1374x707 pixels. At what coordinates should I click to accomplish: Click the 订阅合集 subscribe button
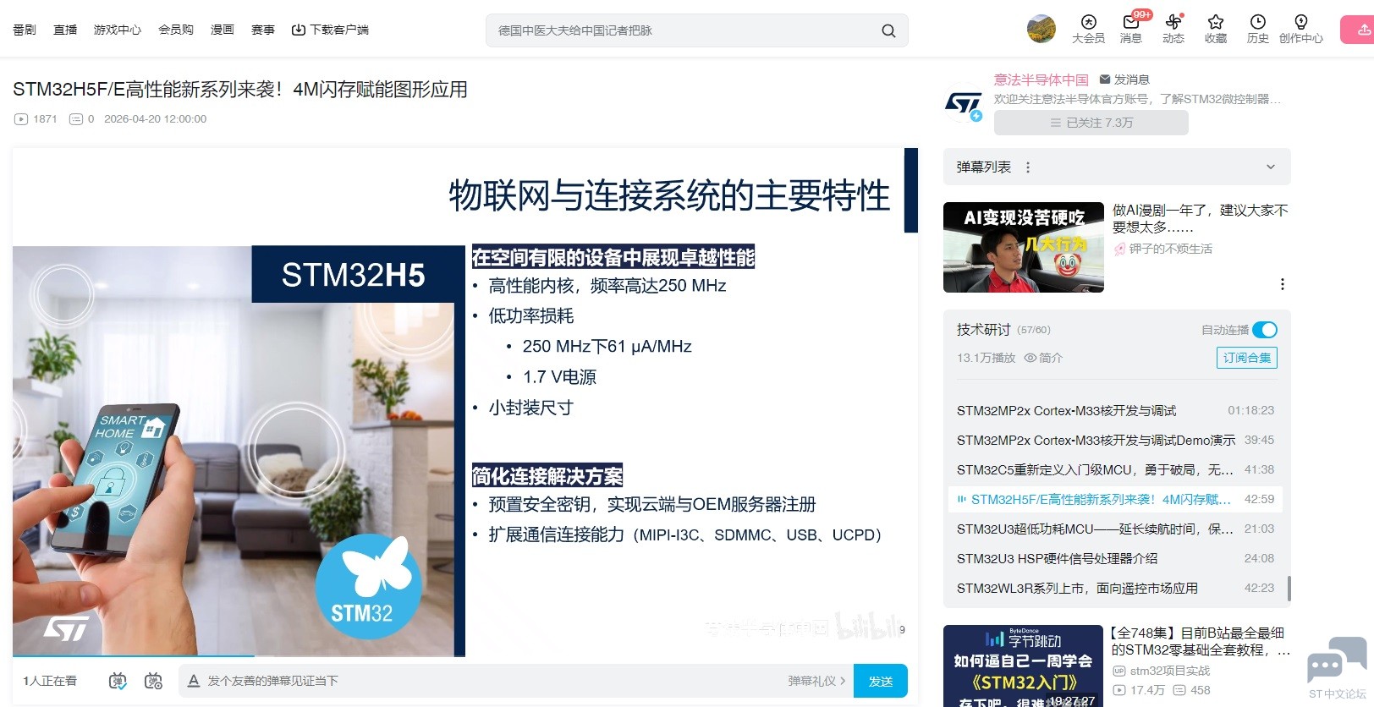1247,358
